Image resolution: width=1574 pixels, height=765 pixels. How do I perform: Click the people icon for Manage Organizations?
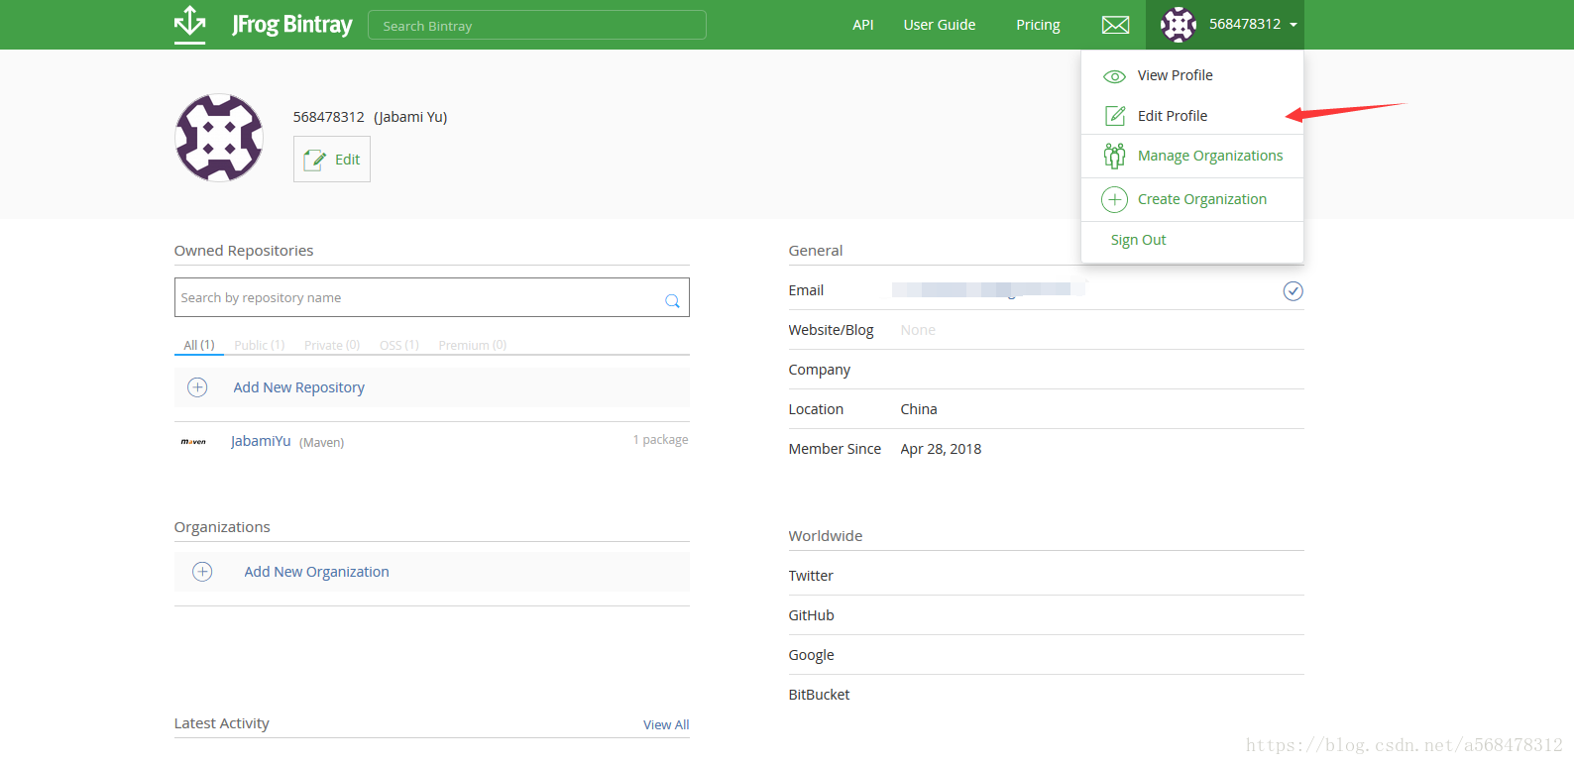[1114, 156]
